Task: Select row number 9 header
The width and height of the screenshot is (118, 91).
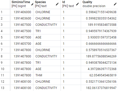Action: [5, 63]
